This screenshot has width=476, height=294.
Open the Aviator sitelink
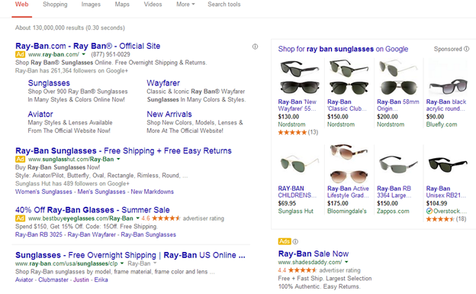pyautogui.click(x=40, y=115)
